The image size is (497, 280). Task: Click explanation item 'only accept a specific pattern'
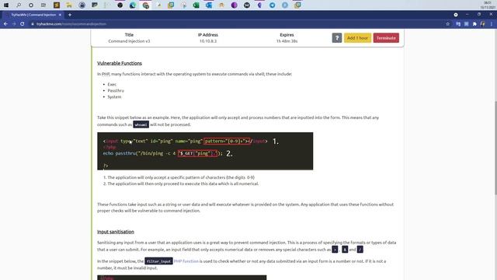(x=181, y=177)
